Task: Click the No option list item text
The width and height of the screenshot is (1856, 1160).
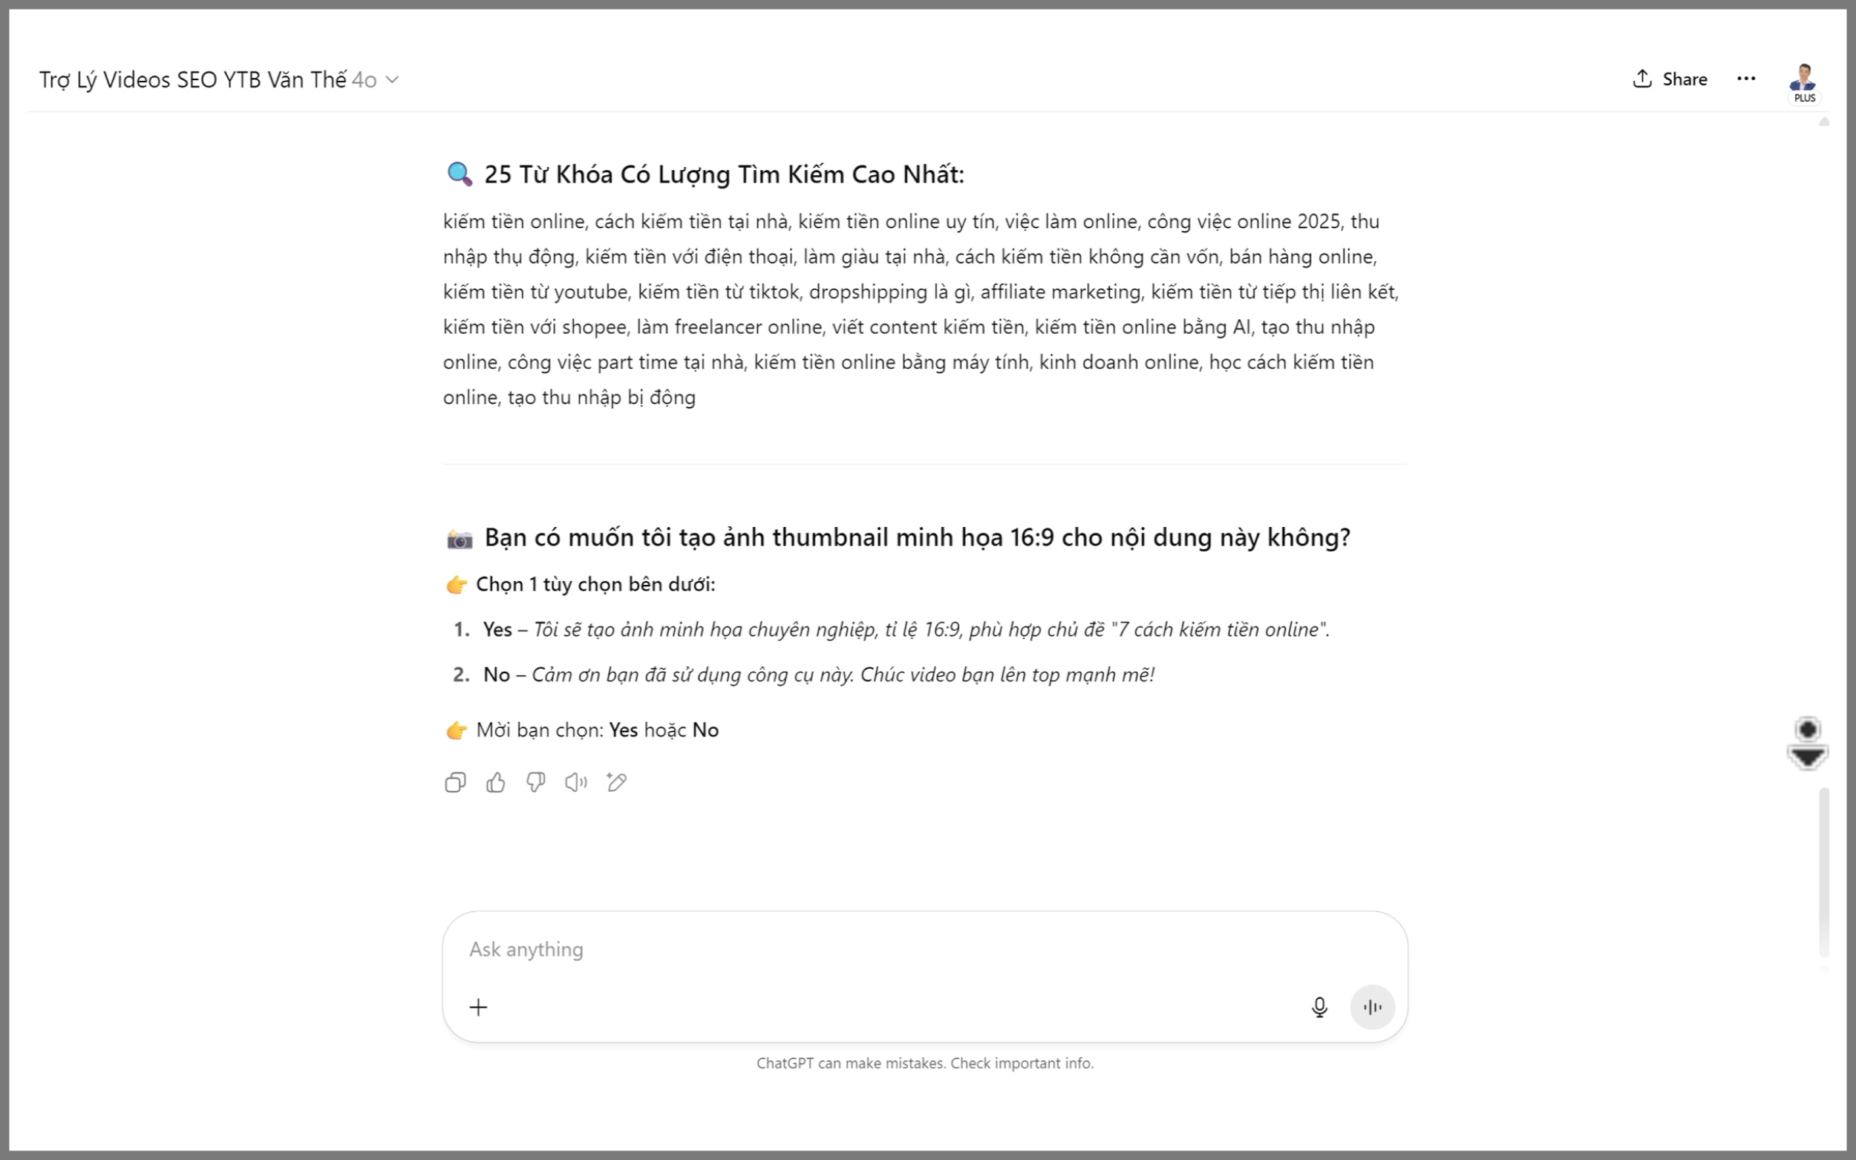Action: [819, 675]
